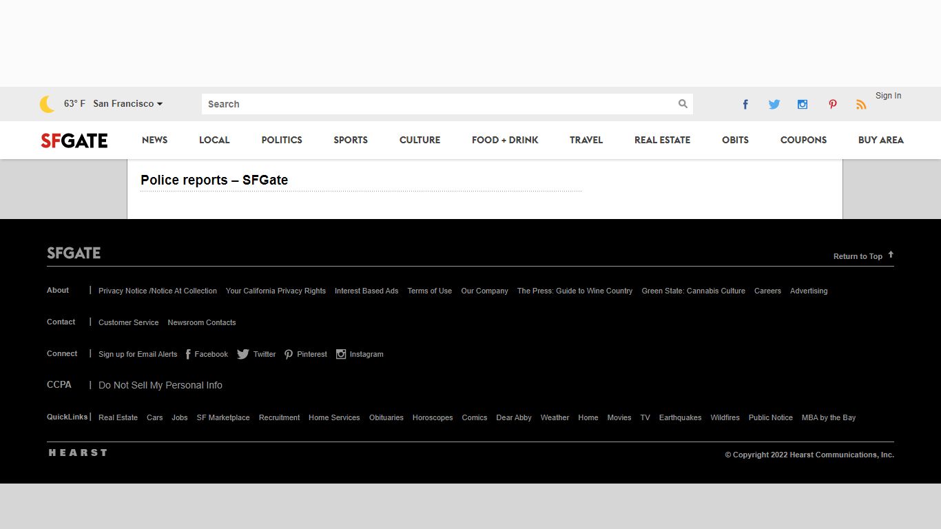The height and width of the screenshot is (529, 941).
Task: Open the Dear Abby quick link
Action: (x=514, y=417)
